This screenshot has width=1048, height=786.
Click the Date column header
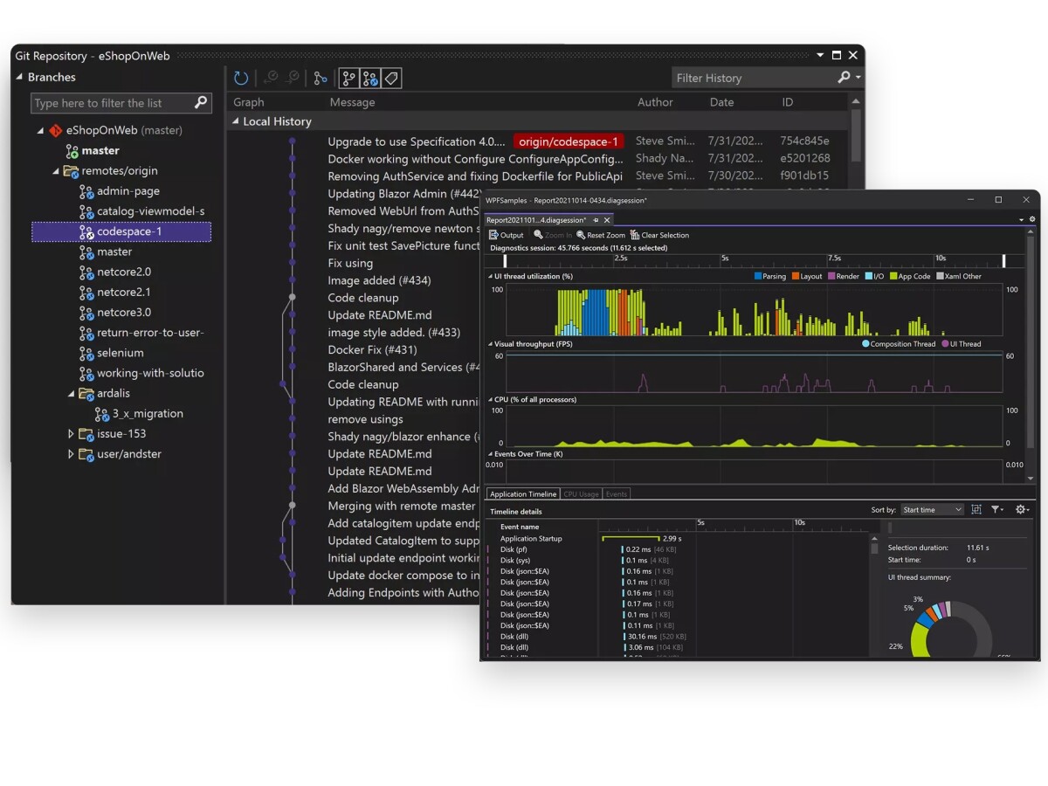click(x=721, y=102)
